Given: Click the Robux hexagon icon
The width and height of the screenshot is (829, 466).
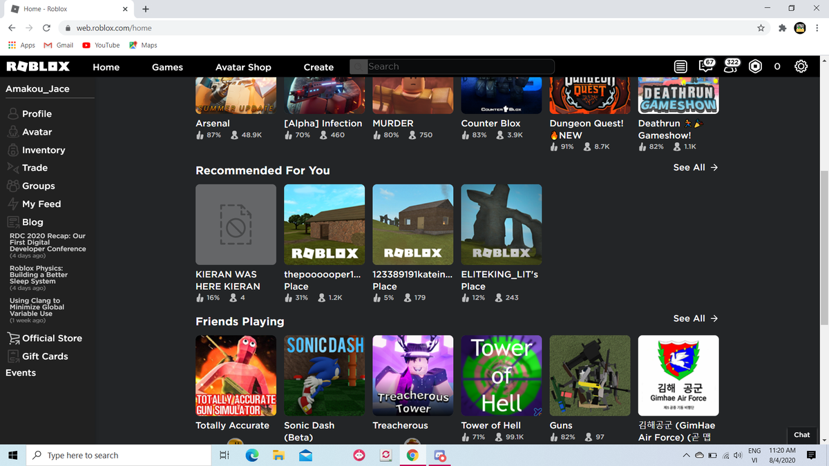Looking at the screenshot, I should [x=756, y=66].
